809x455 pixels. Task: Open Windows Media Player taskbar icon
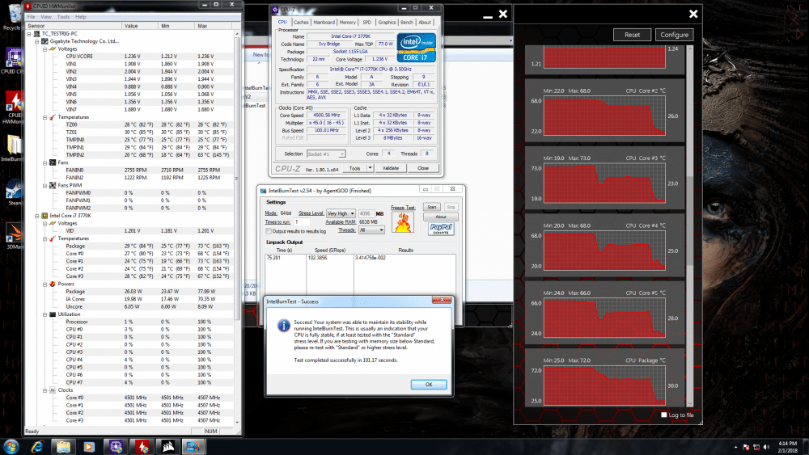point(89,447)
